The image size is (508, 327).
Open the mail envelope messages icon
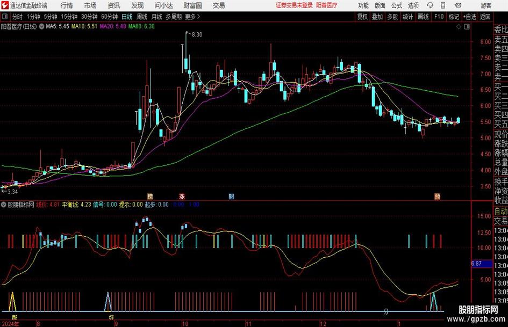(x=458, y=5)
